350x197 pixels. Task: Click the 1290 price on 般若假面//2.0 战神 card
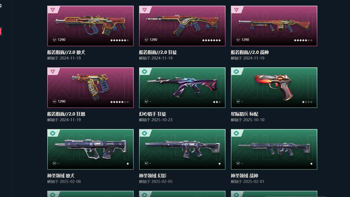tap(245, 40)
